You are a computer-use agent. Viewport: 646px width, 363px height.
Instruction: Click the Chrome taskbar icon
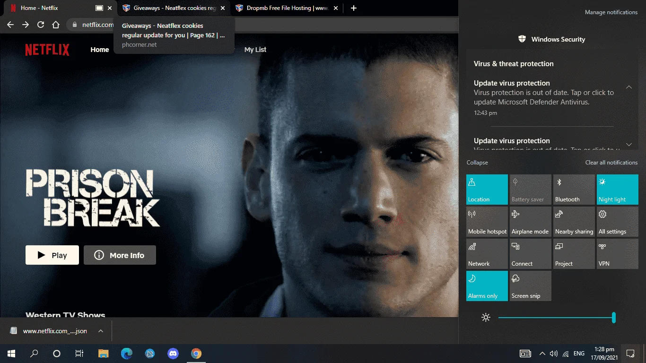196,354
